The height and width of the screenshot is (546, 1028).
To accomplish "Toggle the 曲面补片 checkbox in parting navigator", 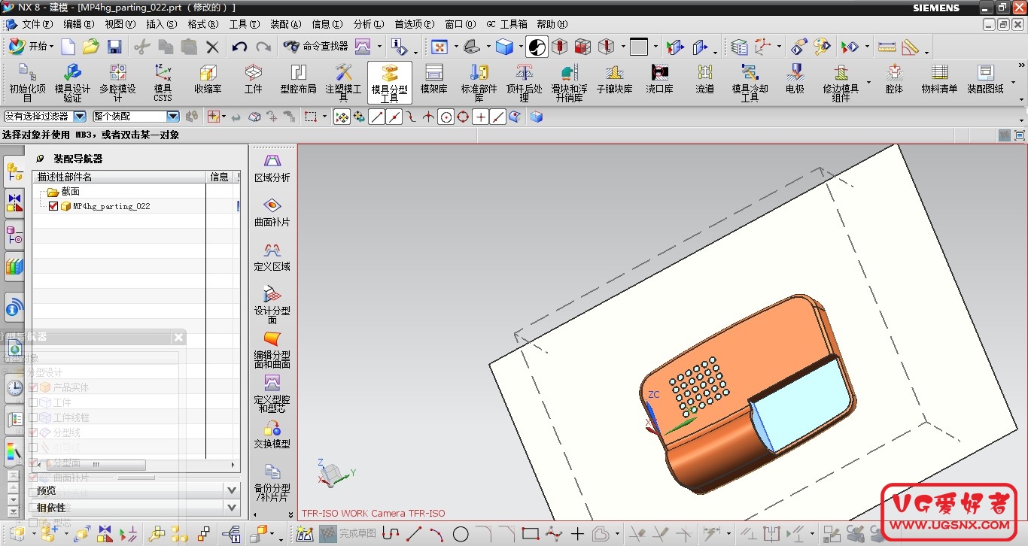I will 33,478.
